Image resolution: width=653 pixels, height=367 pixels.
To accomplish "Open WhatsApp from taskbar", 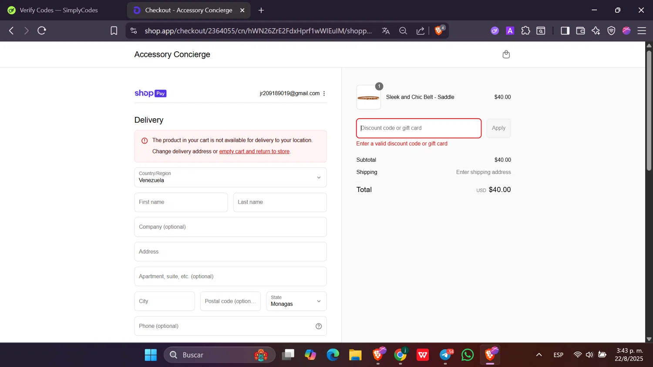I will (x=468, y=355).
